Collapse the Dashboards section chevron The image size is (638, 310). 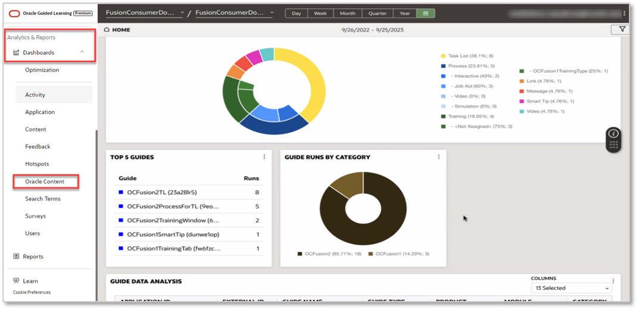[x=82, y=52]
